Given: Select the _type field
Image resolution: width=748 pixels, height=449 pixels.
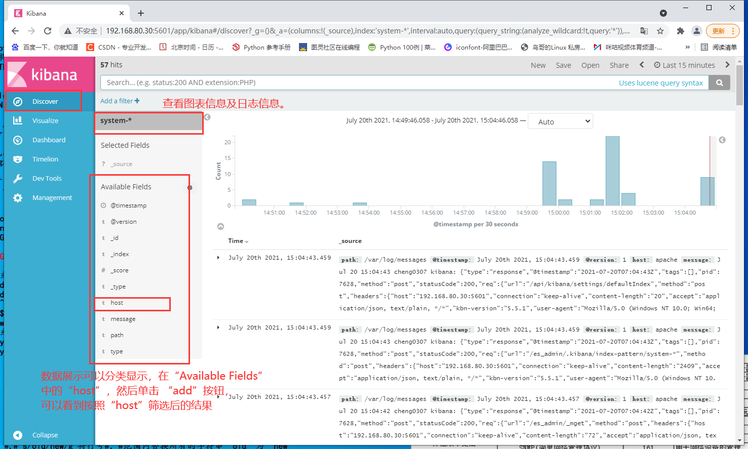Looking at the screenshot, I should tap(118, 287).
